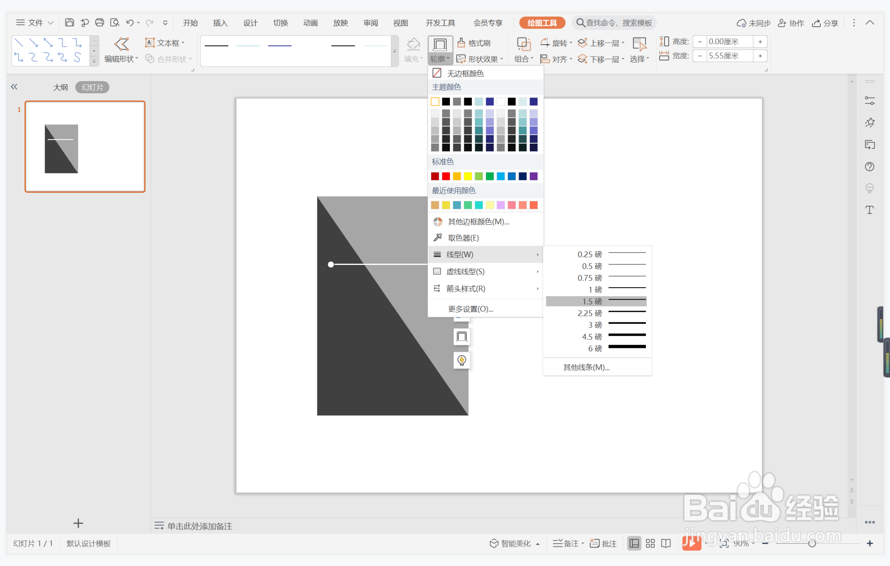
Task: Open the 开始 ribbon tab
Action: [x=190, y=23]
